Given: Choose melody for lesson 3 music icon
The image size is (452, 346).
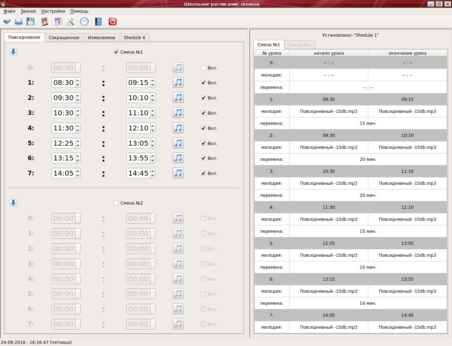Looking at the screenshot, I should coord(178,113).
